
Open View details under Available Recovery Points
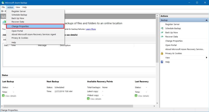[96, 99]
